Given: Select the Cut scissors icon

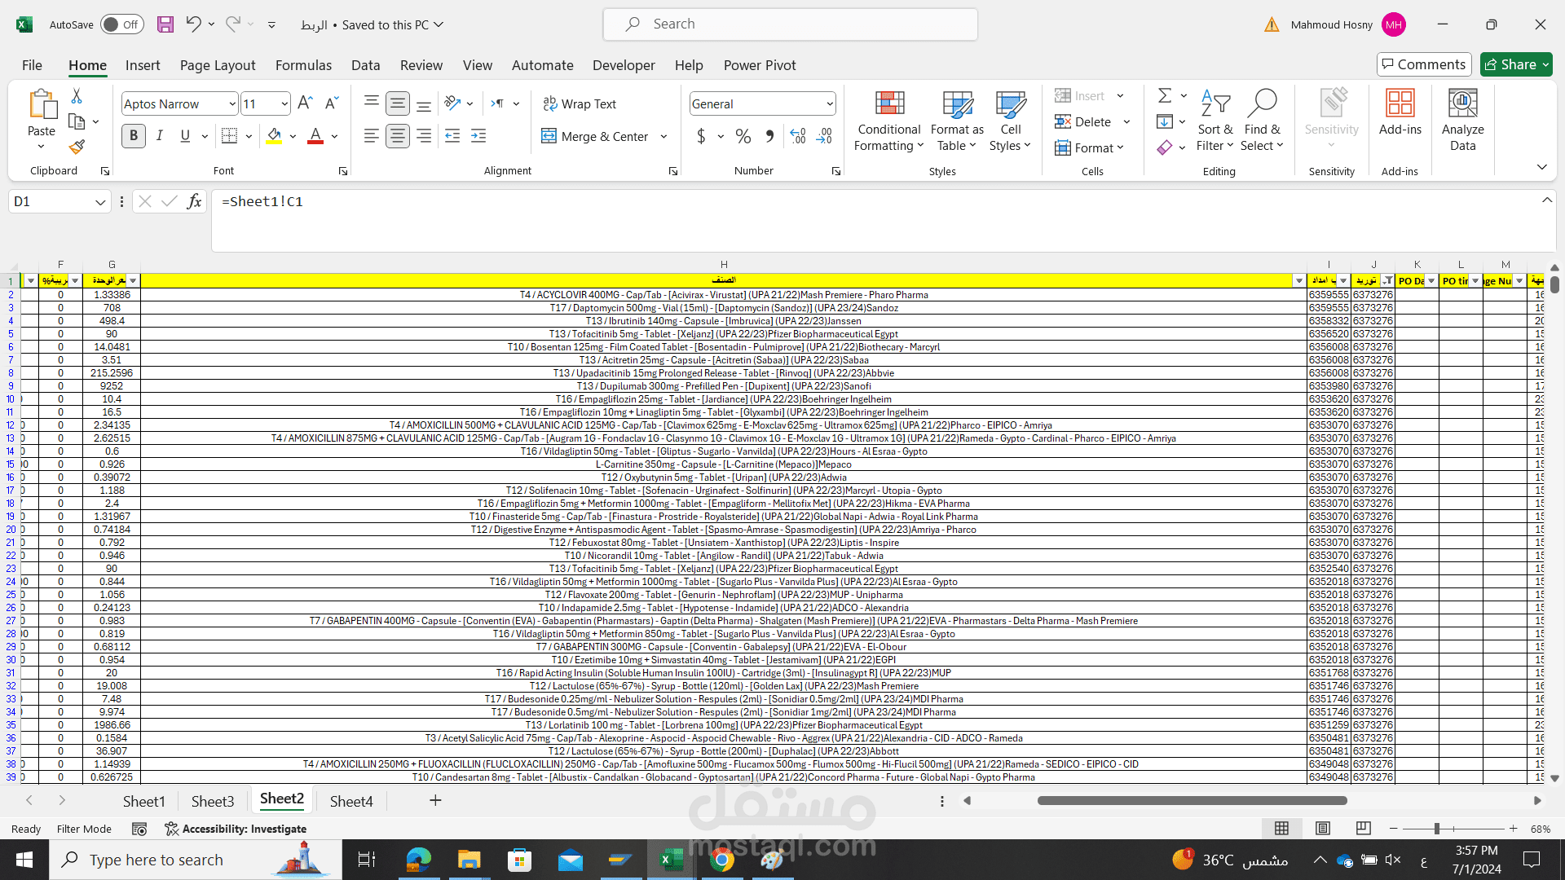Looking at the screenshot, I should (77, 96).
